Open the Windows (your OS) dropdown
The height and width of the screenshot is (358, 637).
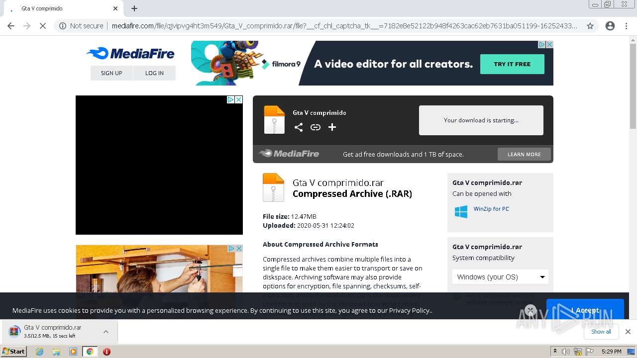[500, 277]
